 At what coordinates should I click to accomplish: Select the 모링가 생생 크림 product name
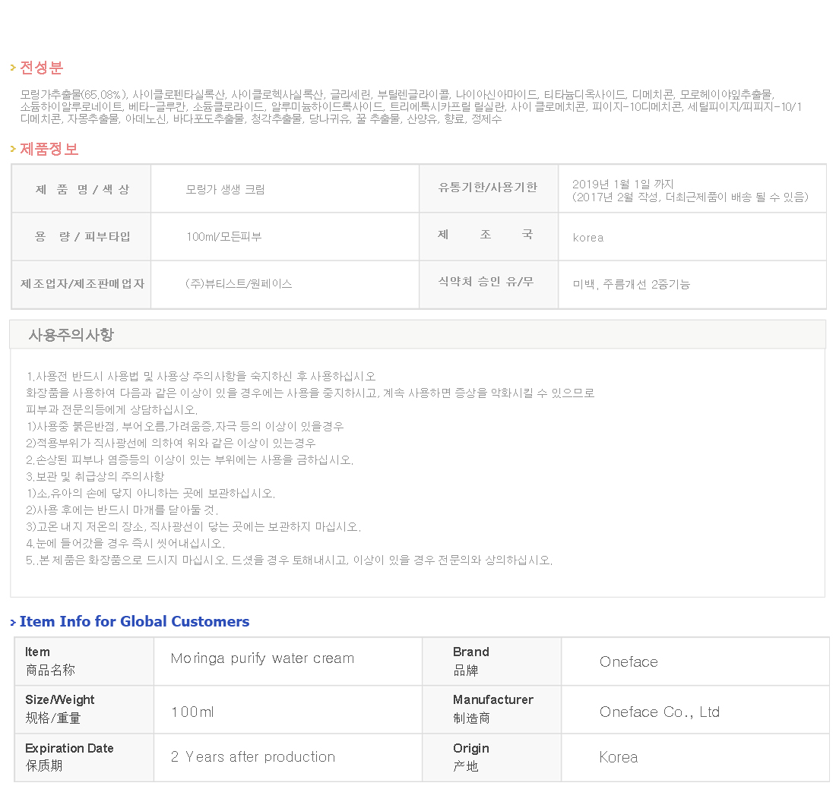pyautogui.click(x=225, y=190)
